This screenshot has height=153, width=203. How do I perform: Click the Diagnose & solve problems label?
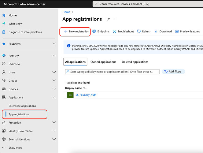25,32
